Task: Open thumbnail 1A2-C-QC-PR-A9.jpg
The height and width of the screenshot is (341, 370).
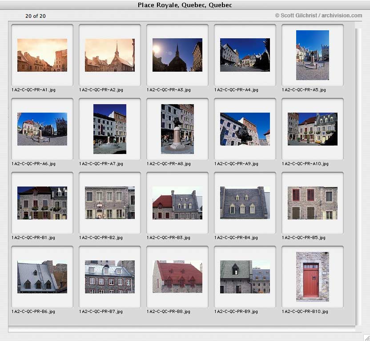Action: click(x=245, y=129)
